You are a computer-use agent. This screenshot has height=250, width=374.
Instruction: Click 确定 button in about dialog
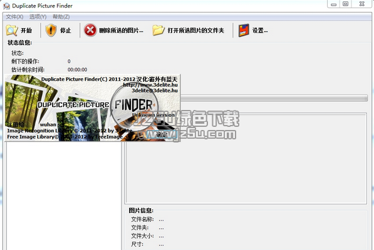162,134
